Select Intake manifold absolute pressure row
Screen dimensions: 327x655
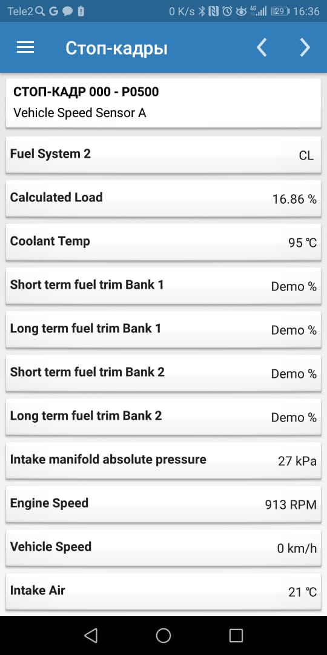click(163, 460)
